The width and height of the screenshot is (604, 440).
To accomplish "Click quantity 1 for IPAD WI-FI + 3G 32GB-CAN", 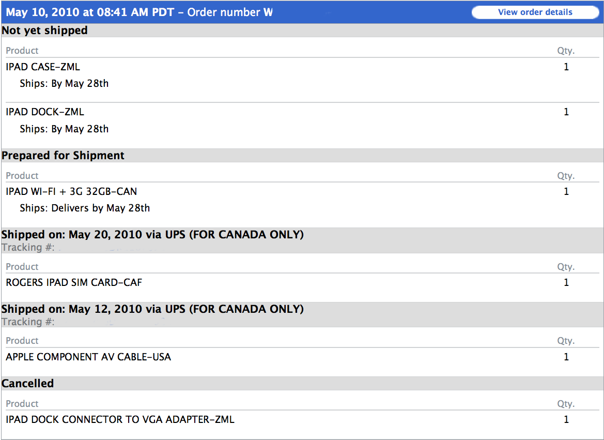I will click(x=566, y=191).
